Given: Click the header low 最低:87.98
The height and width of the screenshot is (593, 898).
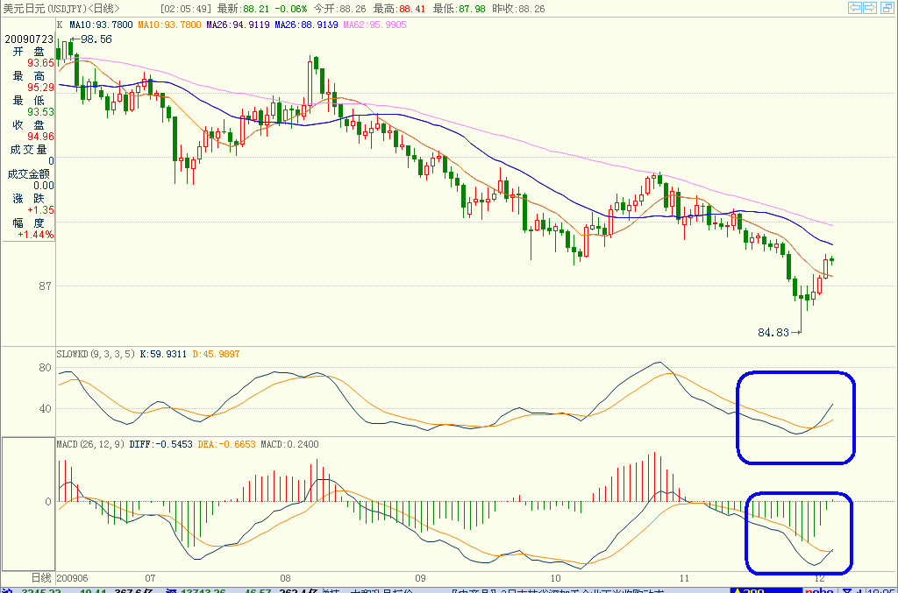Looking at the screenshot, I should coord(459,9).
